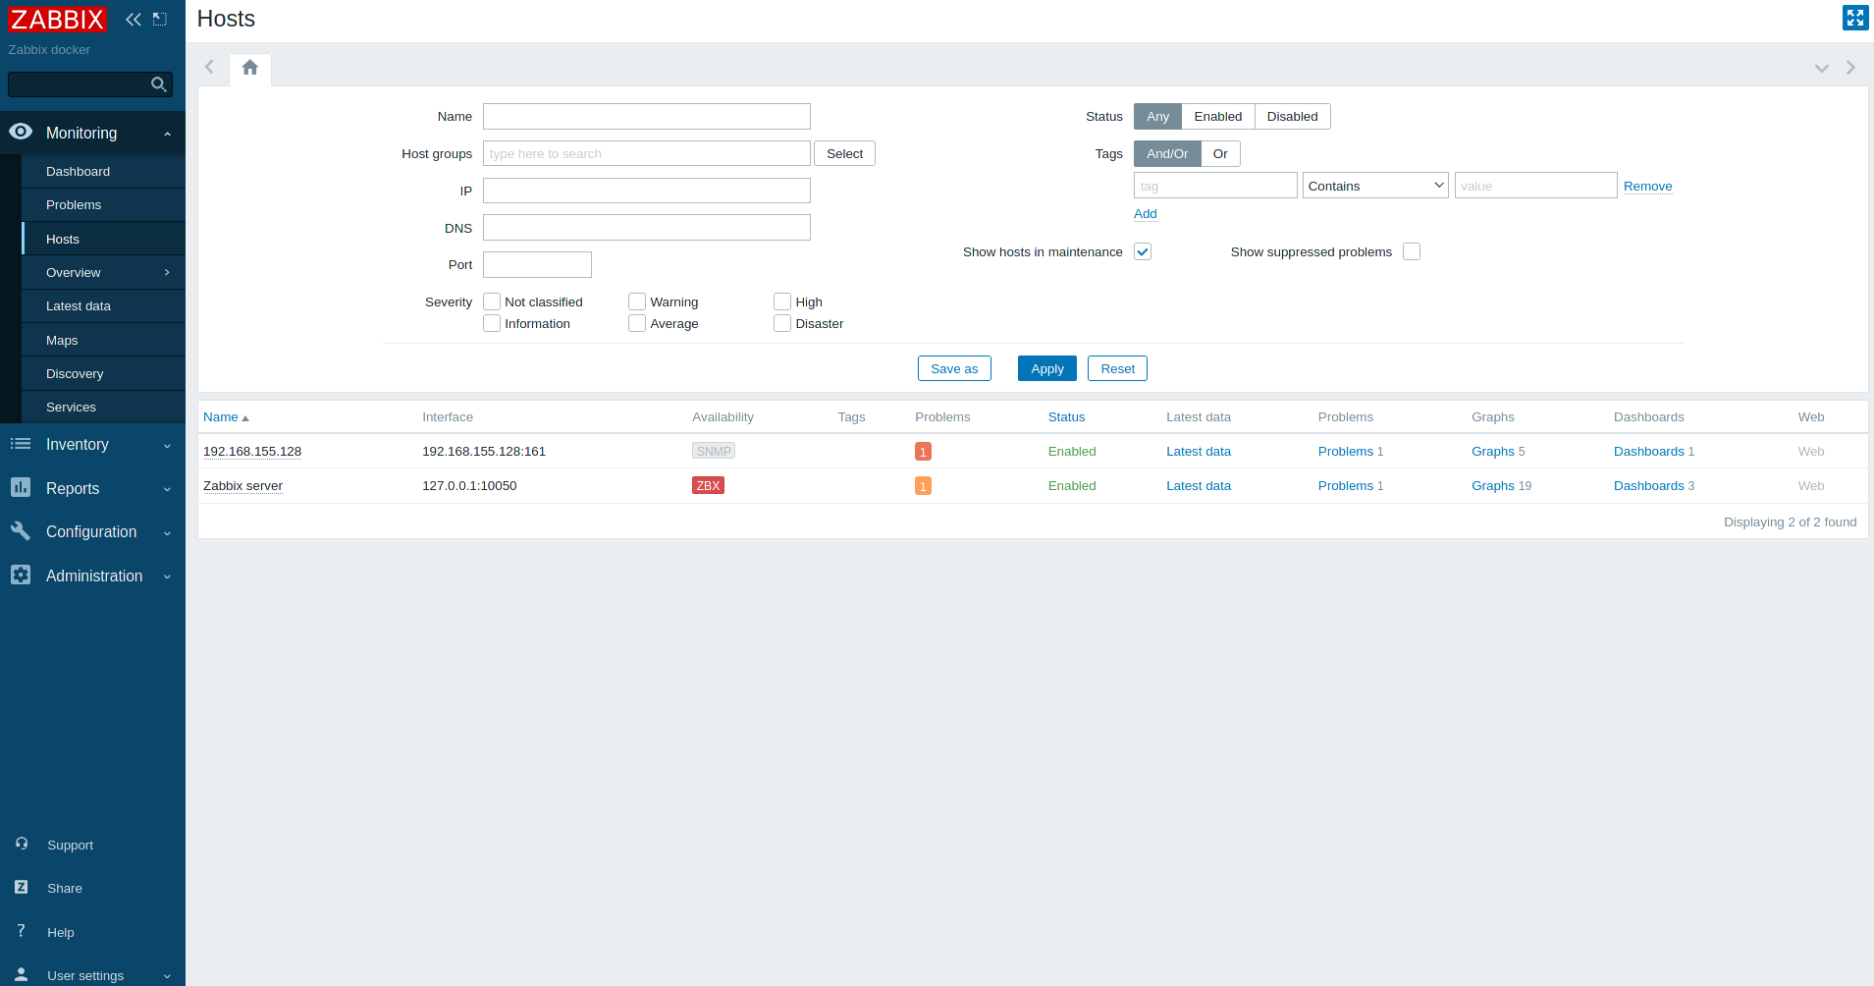Screen dimensions: 1874x986
Task: Open Graphs link for Zabbix server
Action: coord(1492,486)
